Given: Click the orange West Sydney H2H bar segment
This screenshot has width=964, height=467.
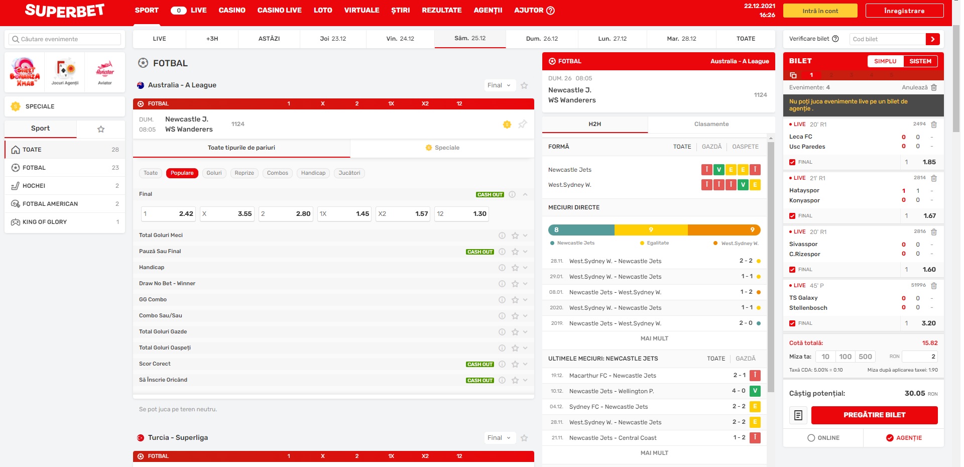Looking at the screenshot, I should (724, 230).
